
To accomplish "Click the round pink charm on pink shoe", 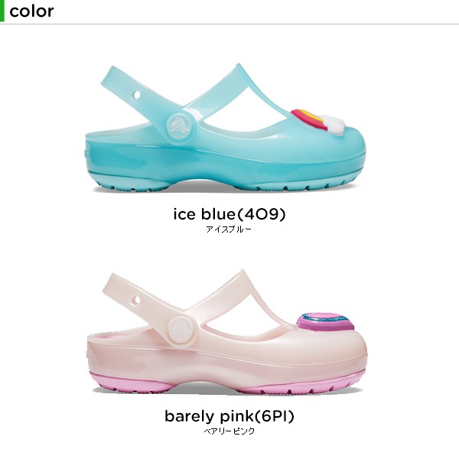I will click(x=326, y=323).
